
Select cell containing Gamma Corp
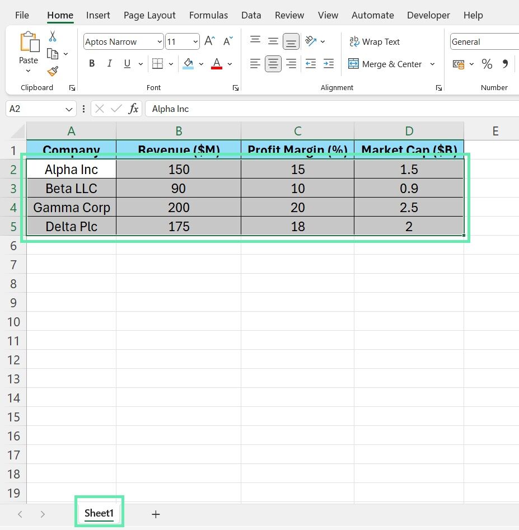[x=71, y=208]
